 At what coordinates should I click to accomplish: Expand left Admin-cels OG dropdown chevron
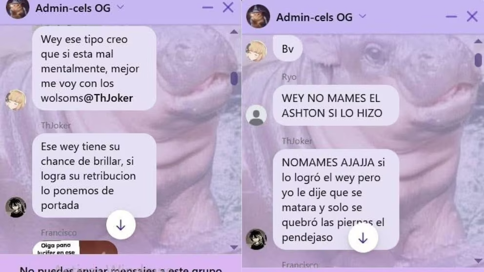click(121, 7)
